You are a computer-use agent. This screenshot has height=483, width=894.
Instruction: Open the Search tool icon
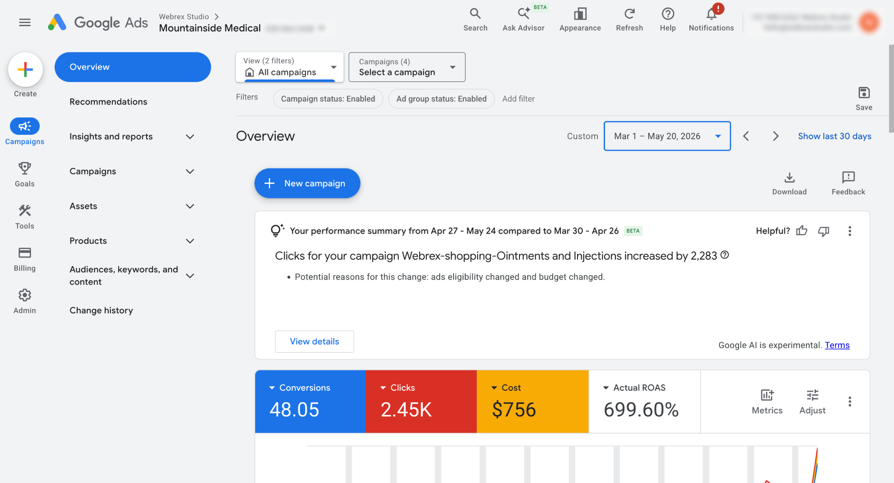pos(475,20)
